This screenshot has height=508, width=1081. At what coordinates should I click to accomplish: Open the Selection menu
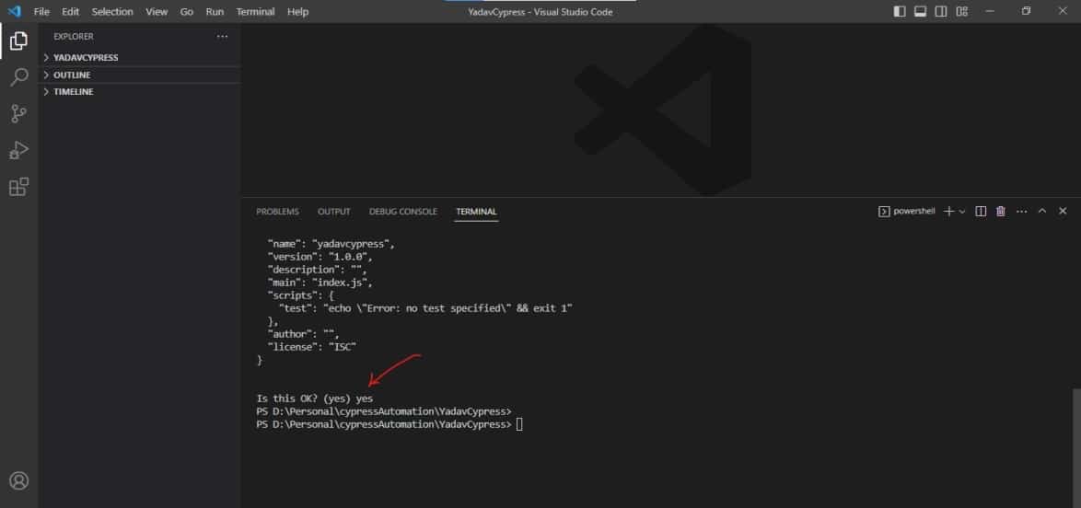(112, 12)
